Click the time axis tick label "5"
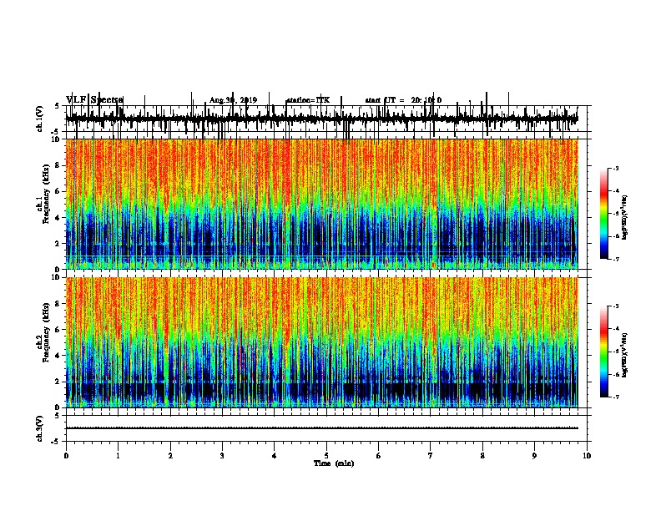The height and width of the screenshot is (511, 661). [326, 456]
